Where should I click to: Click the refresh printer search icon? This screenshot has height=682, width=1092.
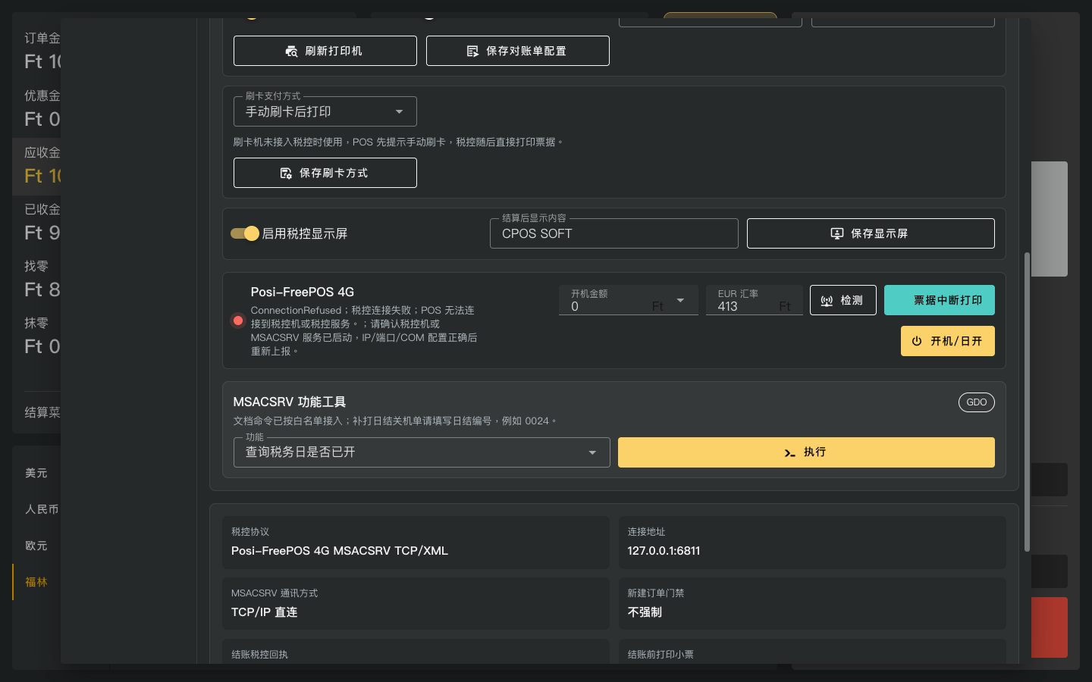tap(291, 51)
